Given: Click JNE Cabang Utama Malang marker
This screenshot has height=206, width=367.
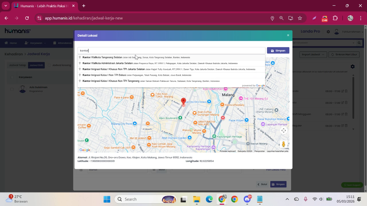Looking at the screenshot, I should tap(276, 110).
